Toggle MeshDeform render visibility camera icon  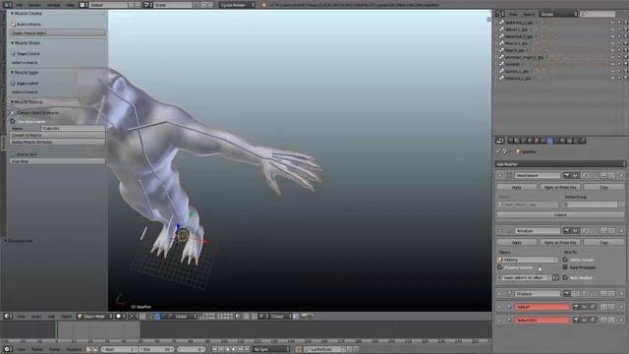coord(567,175)
